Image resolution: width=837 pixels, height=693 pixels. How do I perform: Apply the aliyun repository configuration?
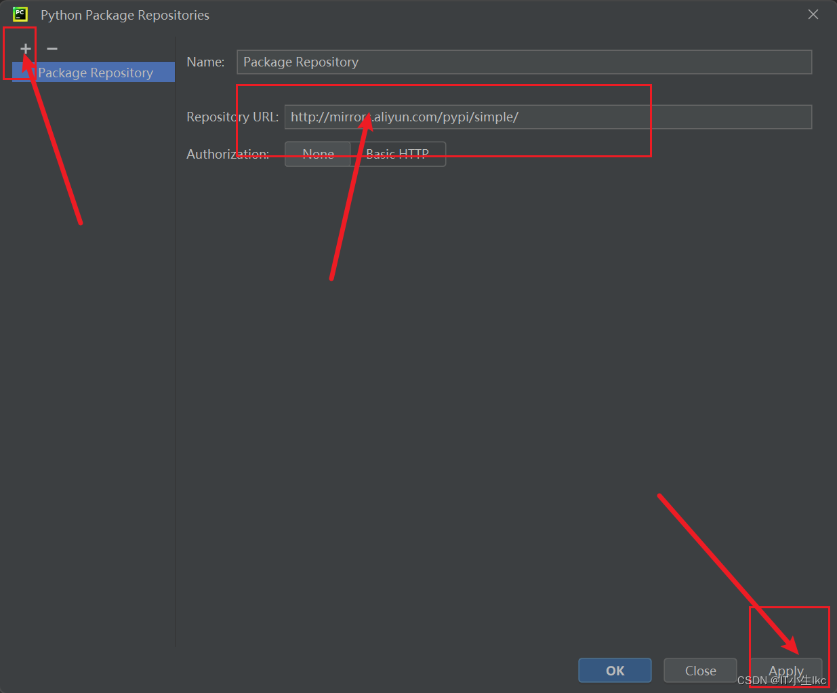click(785, 670)
